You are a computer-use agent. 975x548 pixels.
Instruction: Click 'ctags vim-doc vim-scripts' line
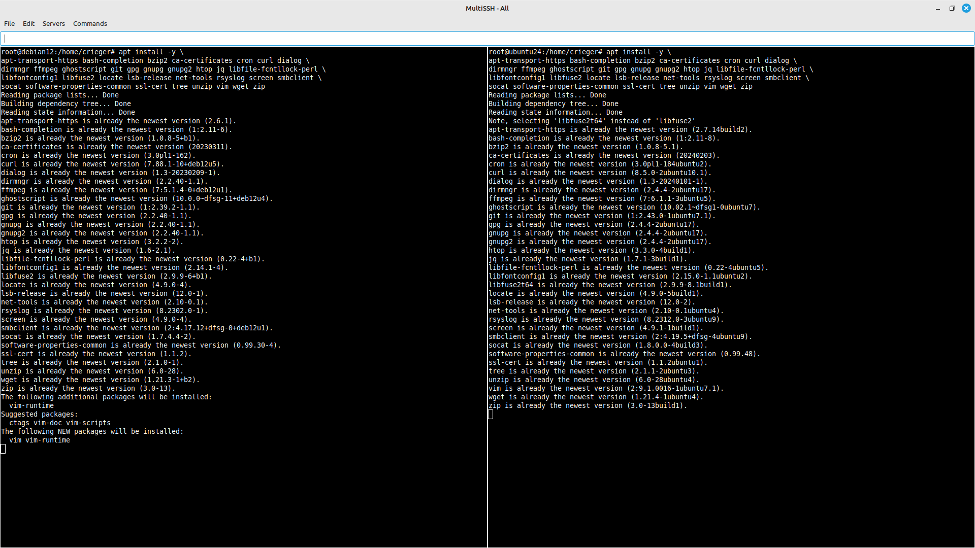click(60, 423)
